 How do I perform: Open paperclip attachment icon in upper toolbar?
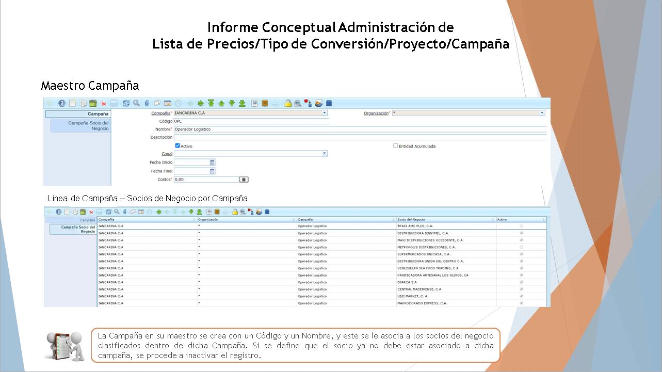[x=147, y=103]
